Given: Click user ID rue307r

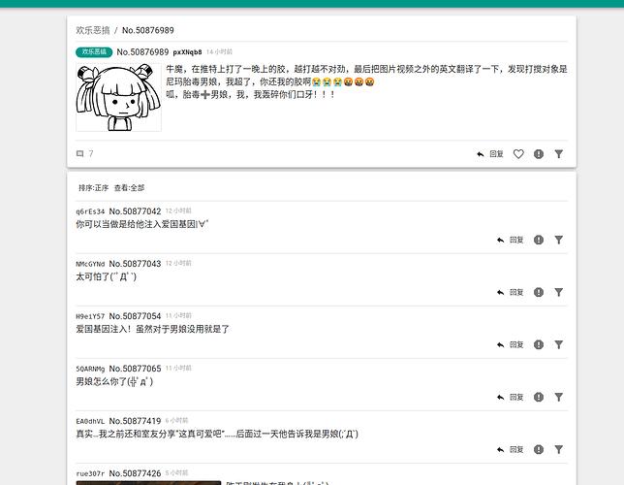Looking at the screenshot, I should click(90, 473).
